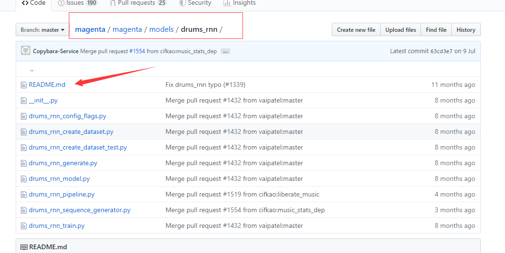
Task: Click file icon beside drums_rnn_create_dataset_test.py
Action: [24, 148]
